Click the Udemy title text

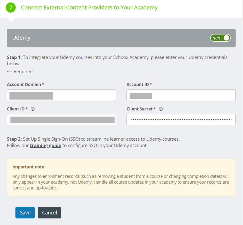(x=21, y=38)
